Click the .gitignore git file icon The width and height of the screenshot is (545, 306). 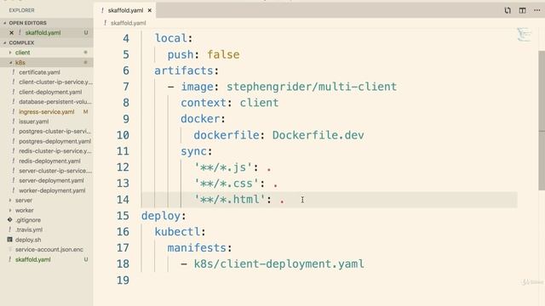[x=9, y=219]
